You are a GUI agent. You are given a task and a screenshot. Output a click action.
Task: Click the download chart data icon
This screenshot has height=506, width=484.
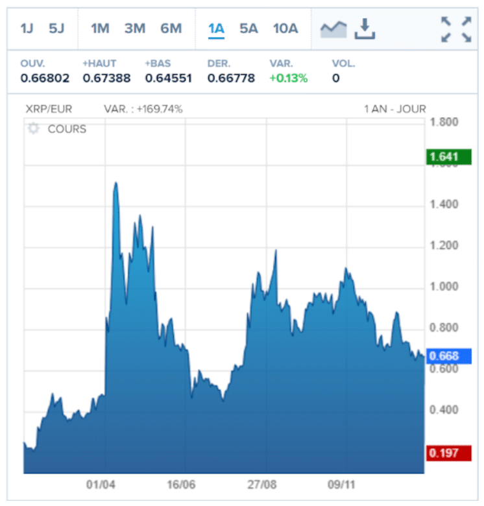click(365, 29)
